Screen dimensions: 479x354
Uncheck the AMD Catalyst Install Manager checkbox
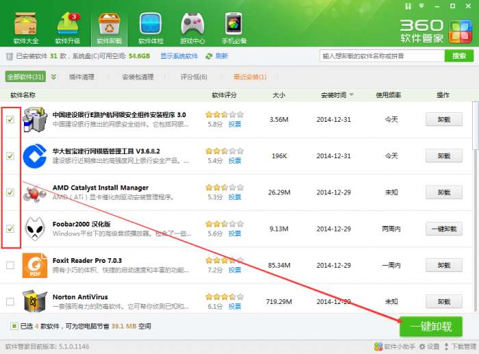[x=10, y=192]
